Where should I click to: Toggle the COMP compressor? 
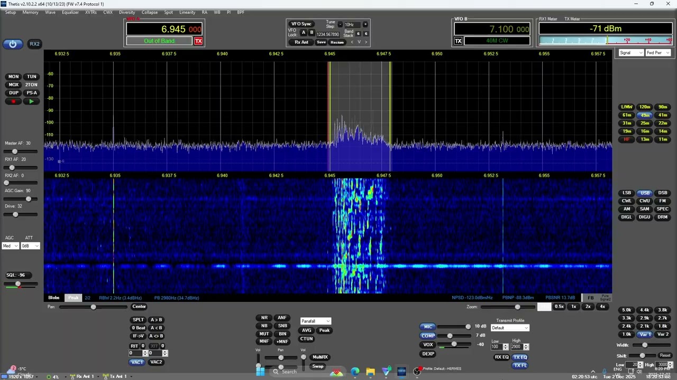click(428, 336)
